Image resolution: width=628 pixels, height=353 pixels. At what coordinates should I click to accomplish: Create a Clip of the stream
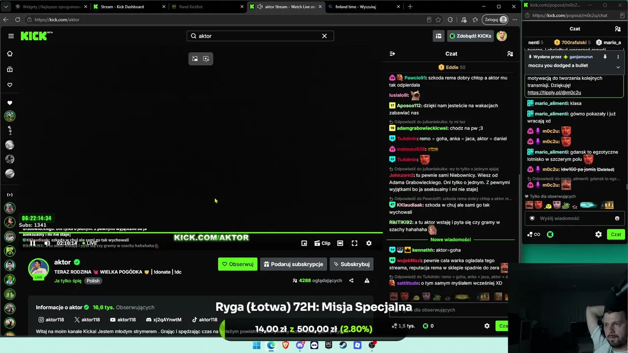(x=322, y=243)
